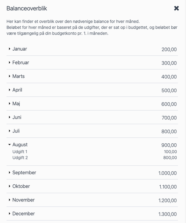Select the Udgift 1 entry
The height and width of the screenshot is (223, 186).
[20, 152]
